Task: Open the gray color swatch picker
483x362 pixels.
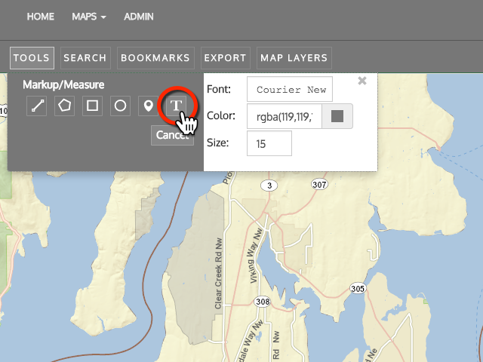Action: click(x=337, y=116)
